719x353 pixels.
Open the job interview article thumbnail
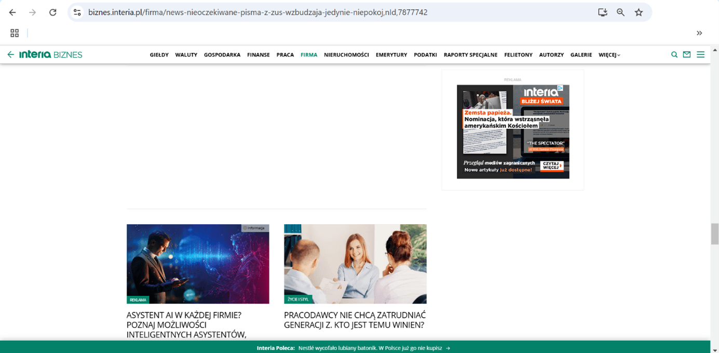point(355,264)
